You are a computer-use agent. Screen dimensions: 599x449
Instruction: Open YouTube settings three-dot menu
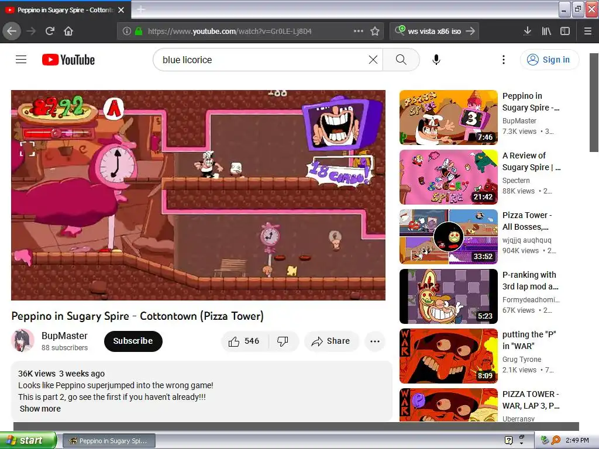click(504, 60)
